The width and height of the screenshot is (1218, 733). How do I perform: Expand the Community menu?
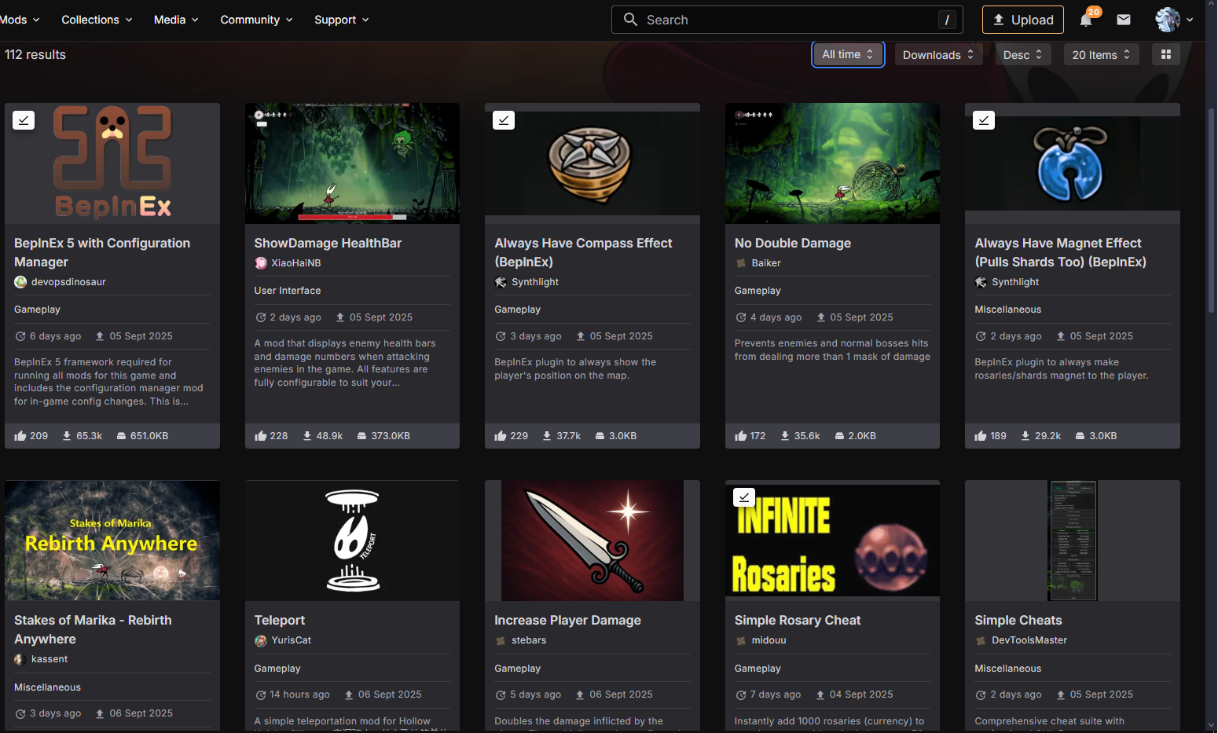(256, 20)
